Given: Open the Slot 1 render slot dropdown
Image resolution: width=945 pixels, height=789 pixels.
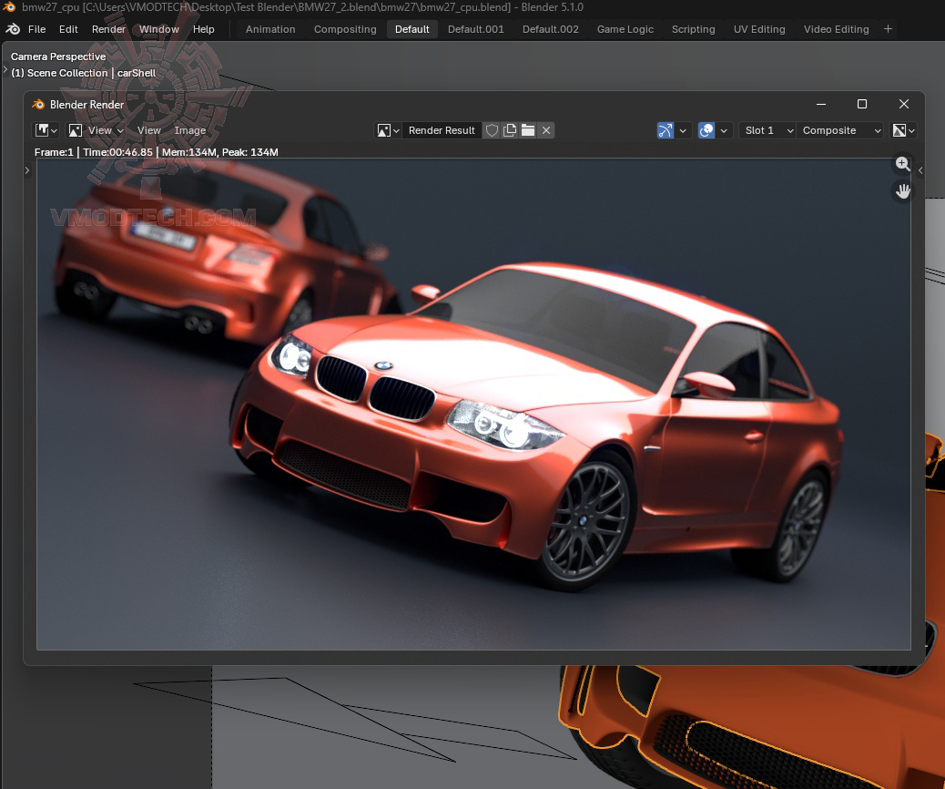Looking at the screenshot, I should coord(767,130).
